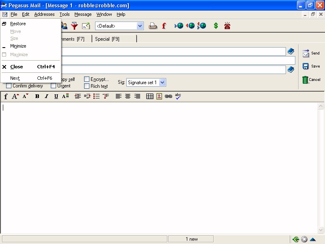Click the globe with red left arrow

[190, 26]
